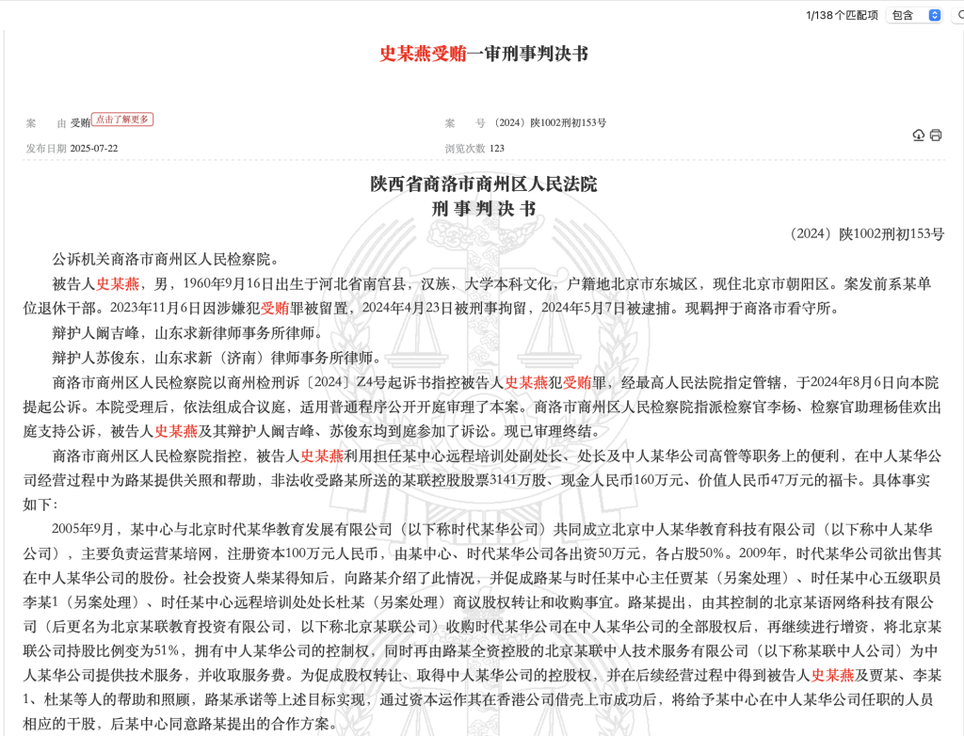This screenshot has width=964, height=736.
Task: Click the 案号 value in the header row
Action: point(549,123)
